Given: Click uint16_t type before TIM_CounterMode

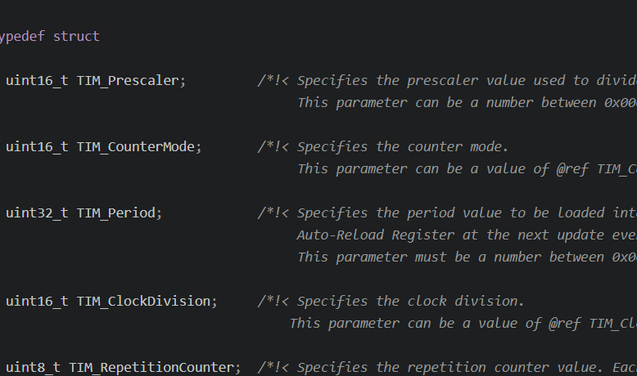Looking at the screenshot, I should coord(37,147).
